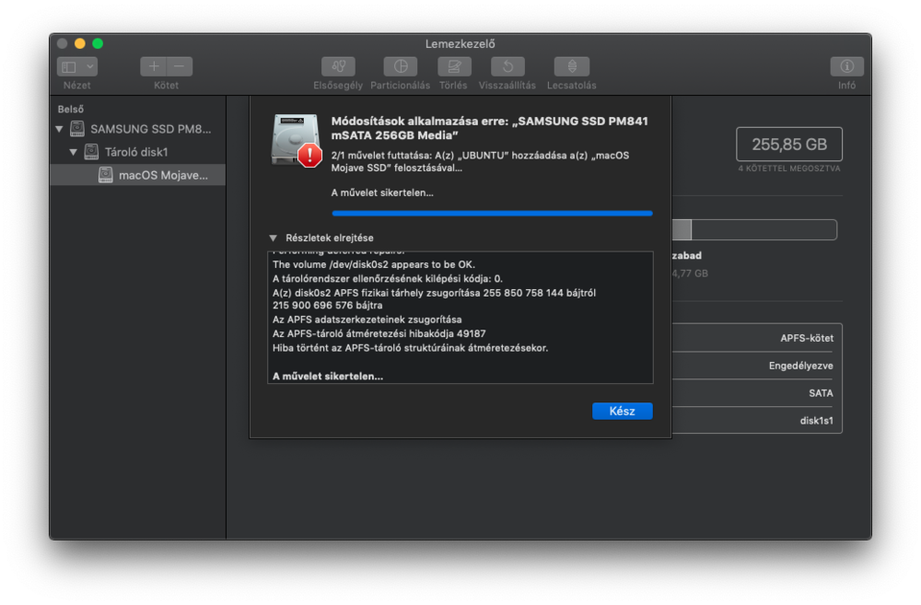Click the Particionálás partition icon
This screenshot has height=605, width=921.
pyautogui.click(x=400, y=66)
